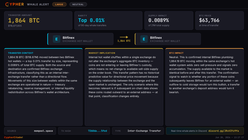Click the WHALE ALERT header title
The height and width of the screenshot is (140, 248).
coord(38,4)
